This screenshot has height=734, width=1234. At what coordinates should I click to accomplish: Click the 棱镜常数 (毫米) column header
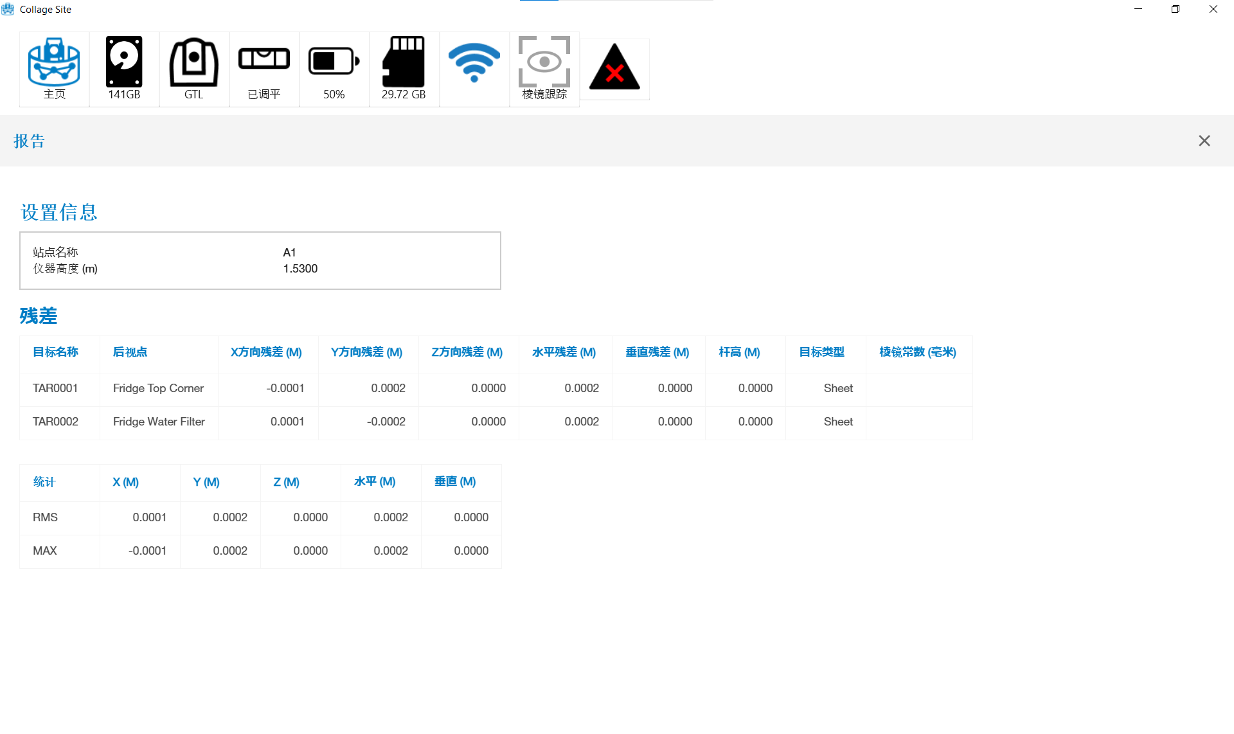(x=917, y=352)
